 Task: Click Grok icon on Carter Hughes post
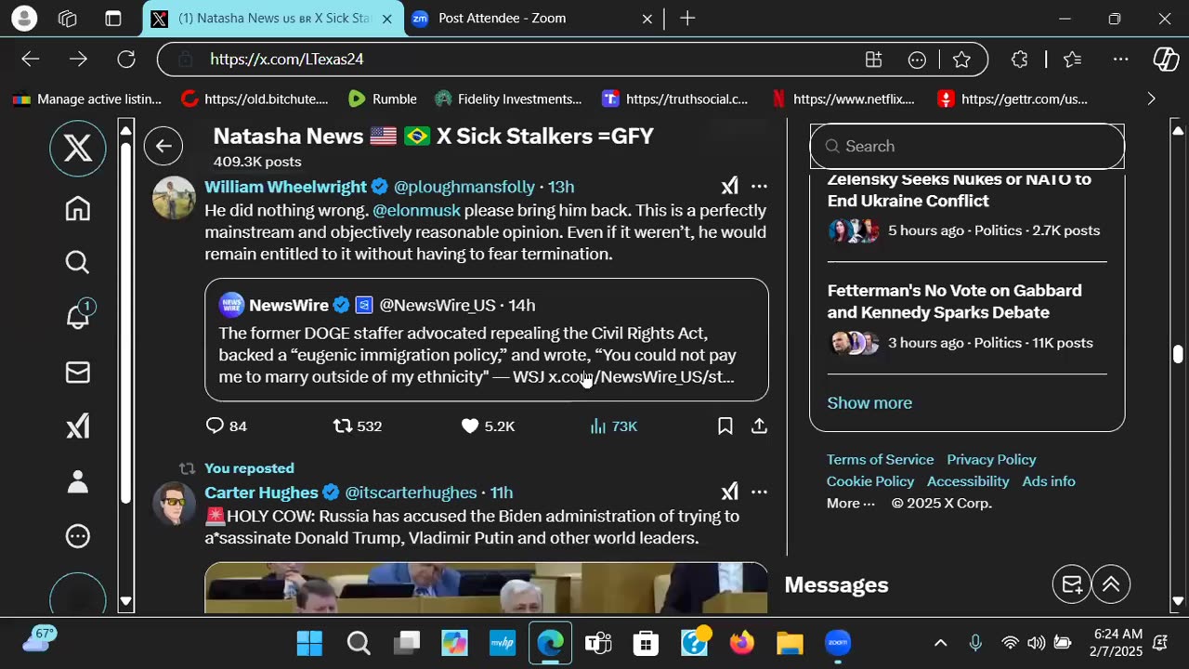[x=730, y=492]
